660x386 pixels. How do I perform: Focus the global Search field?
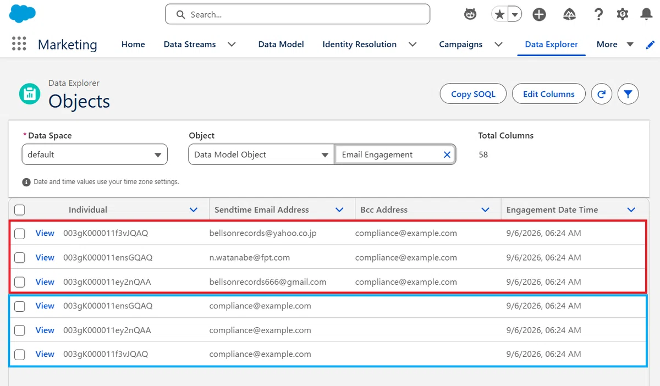pyautogui.click(x=298, y=14)
